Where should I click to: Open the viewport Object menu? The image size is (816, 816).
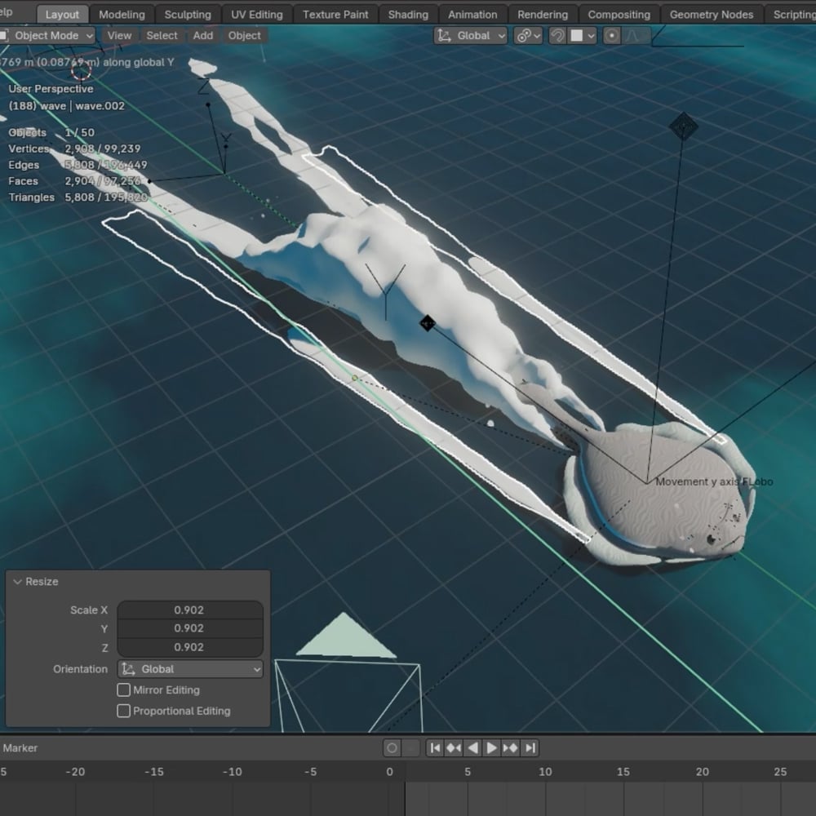pyautogui.click(x=245, y=36)
